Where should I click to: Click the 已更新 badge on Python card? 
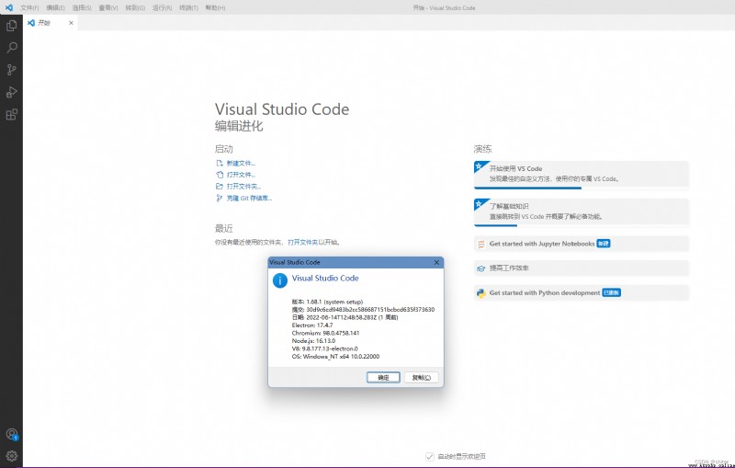point(611,292)
